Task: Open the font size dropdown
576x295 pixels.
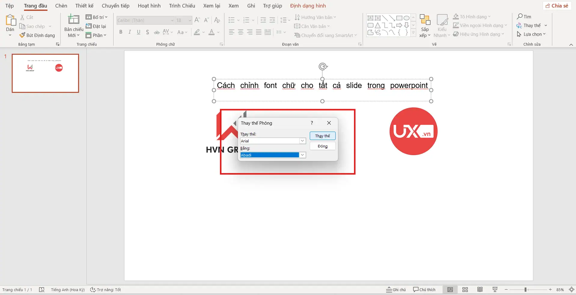Action: (x=190, y=20)
